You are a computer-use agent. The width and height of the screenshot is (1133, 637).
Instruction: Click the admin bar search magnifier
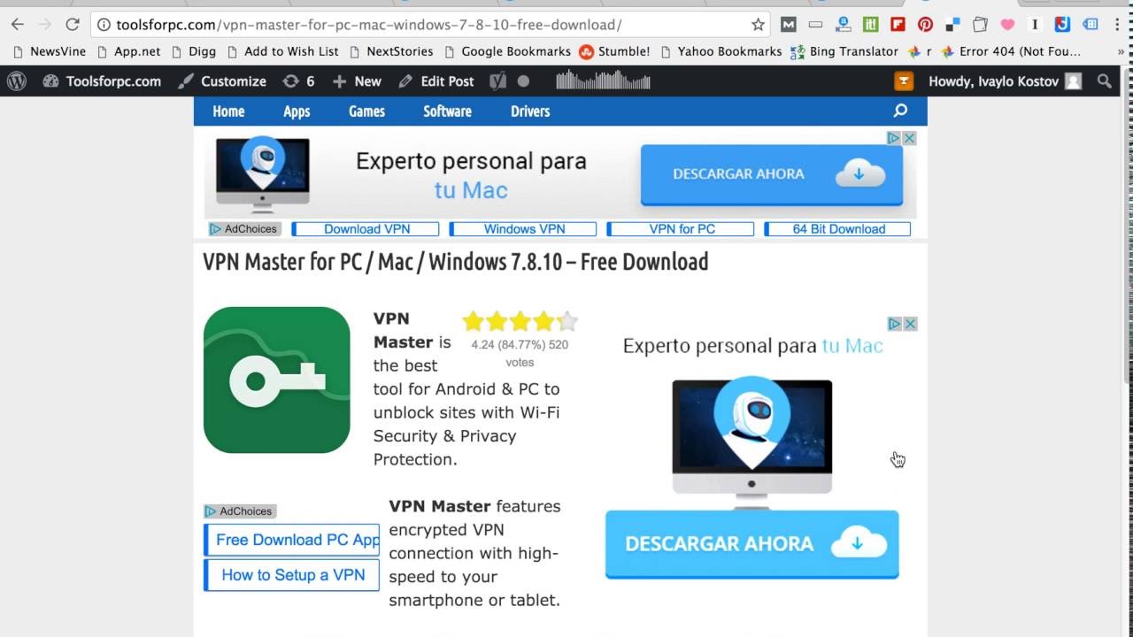[x=1105, y=81]
